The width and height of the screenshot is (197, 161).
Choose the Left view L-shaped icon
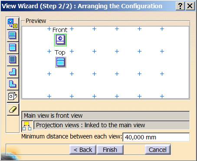(x=13, y=84)
